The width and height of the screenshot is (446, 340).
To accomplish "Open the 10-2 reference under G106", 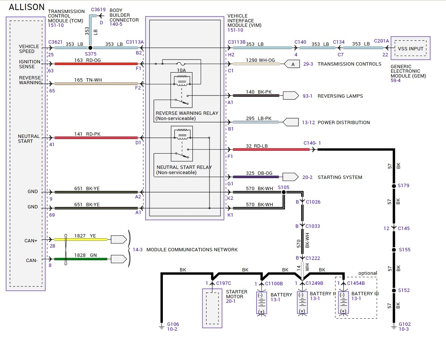I will point(172,329).
